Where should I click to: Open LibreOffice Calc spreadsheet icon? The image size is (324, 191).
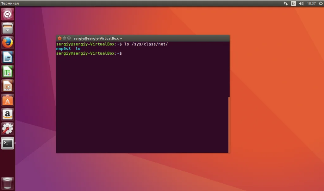[8, 71]
